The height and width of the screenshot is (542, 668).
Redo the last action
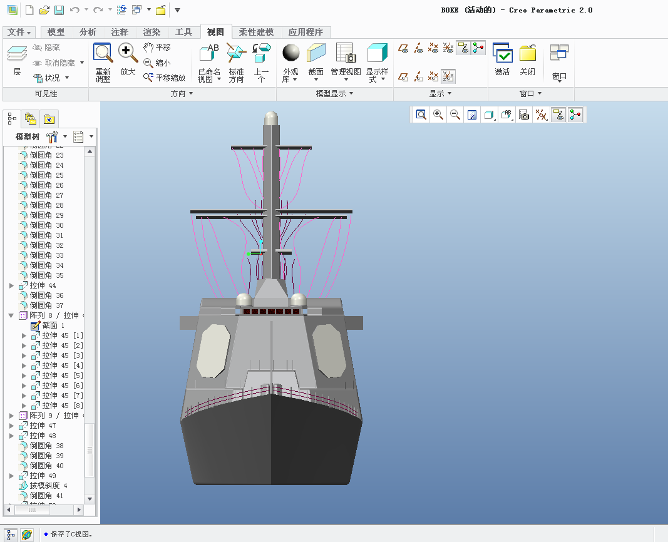click(x=98, y=10)
